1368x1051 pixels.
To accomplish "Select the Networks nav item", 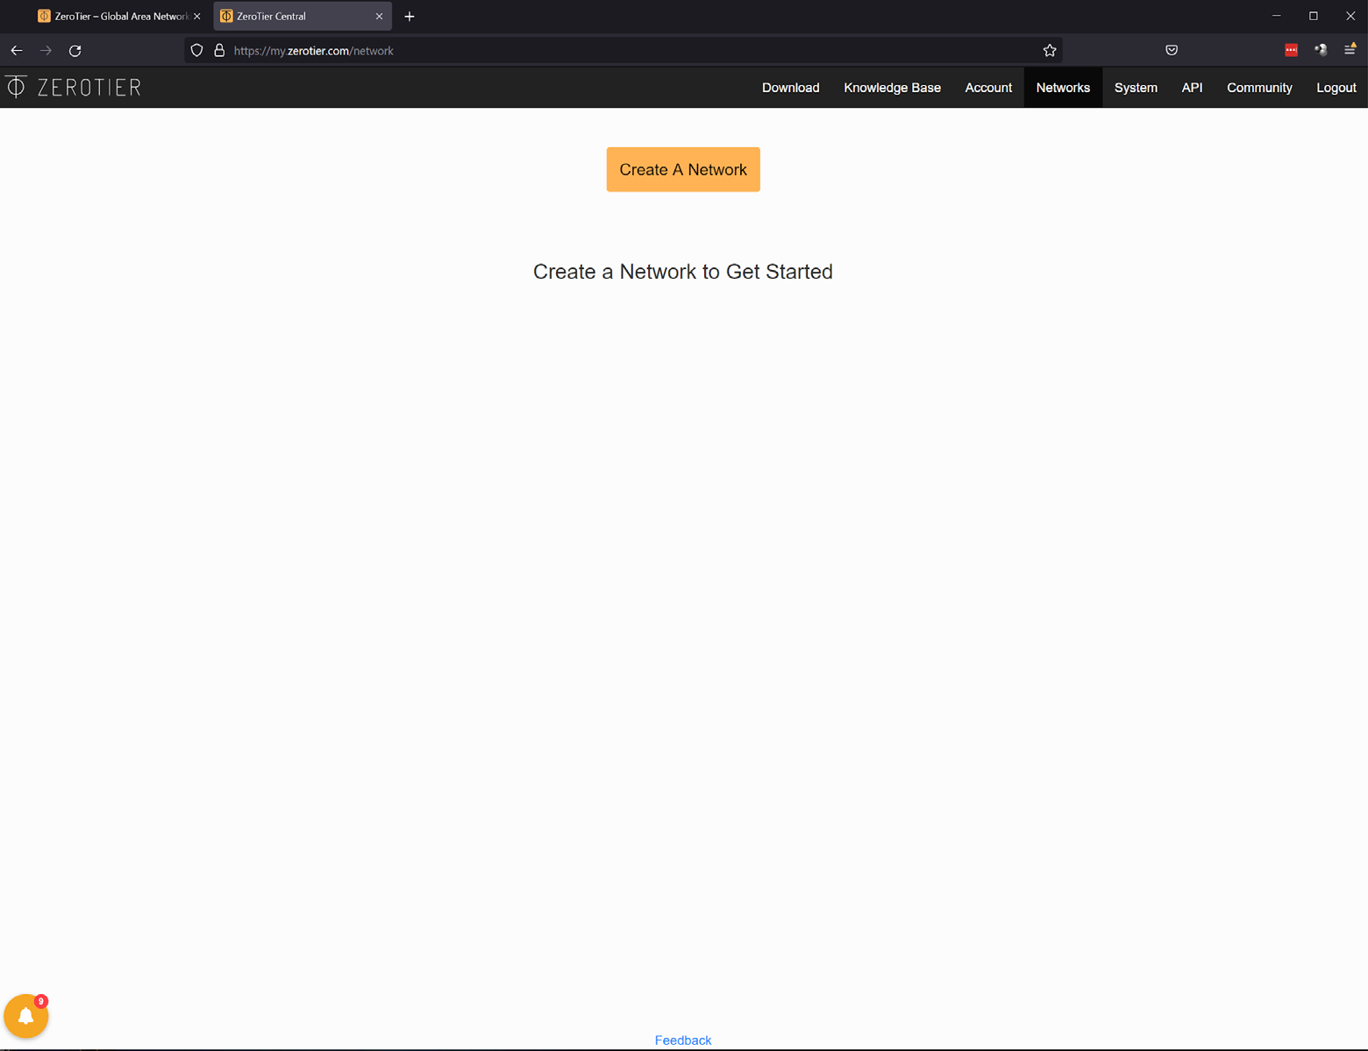I will coord(1063,88).
